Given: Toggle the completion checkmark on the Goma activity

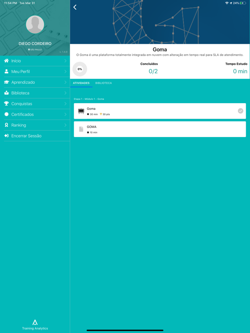Looking at the screenshot, I should pyautogui.click(x=240, y=111).
